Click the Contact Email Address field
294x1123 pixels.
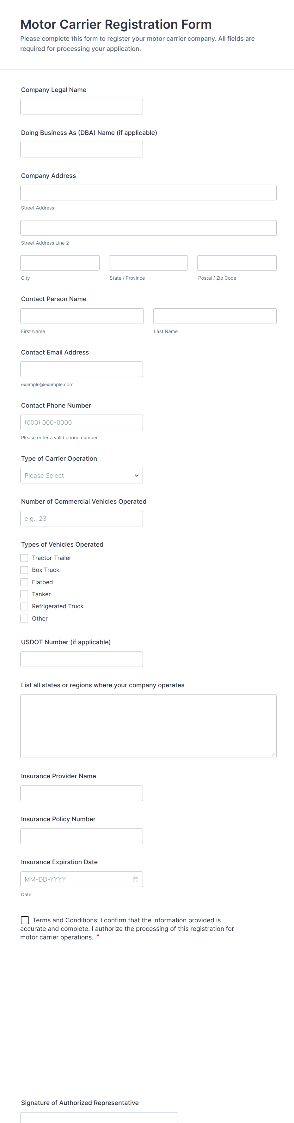[x=82, y=369]
